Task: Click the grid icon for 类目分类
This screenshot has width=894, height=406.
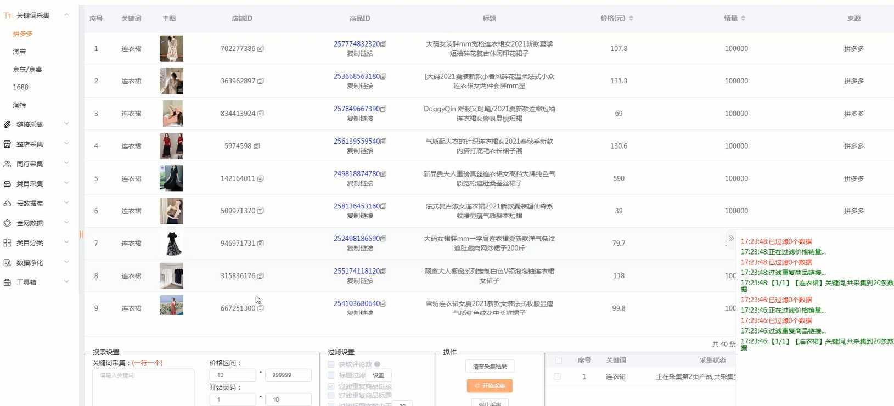Action: tap(7, 243)
